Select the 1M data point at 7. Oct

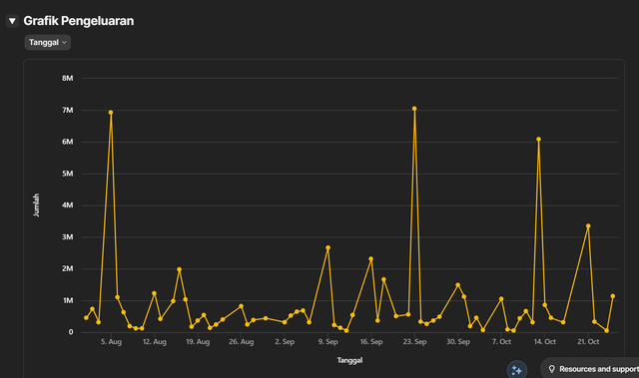click(501, 299)
